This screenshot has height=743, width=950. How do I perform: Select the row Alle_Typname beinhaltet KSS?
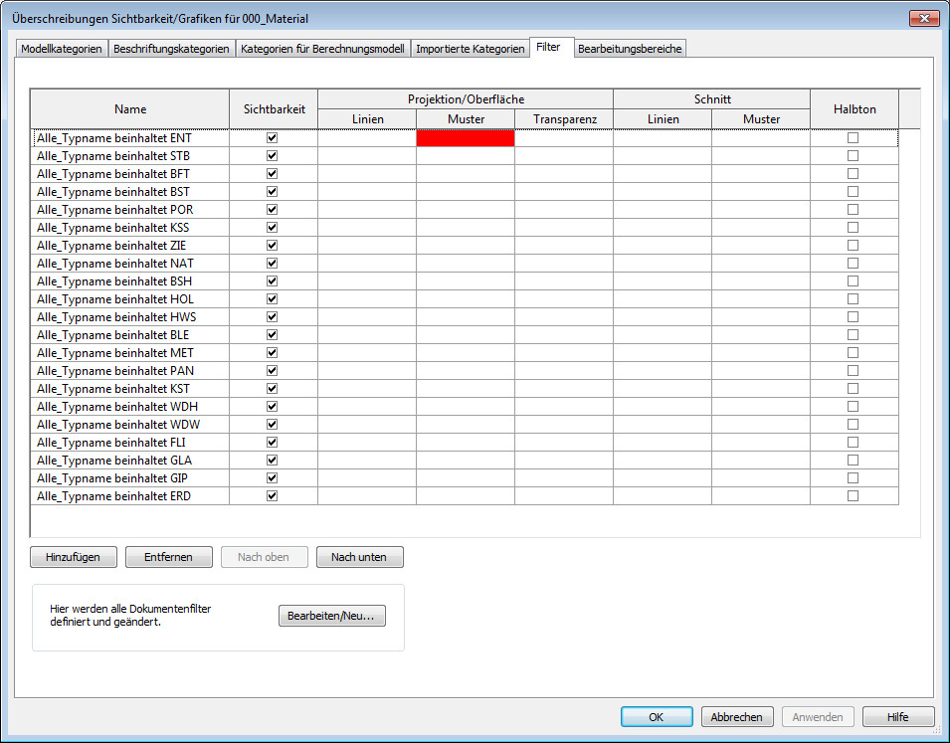[114, 228]
